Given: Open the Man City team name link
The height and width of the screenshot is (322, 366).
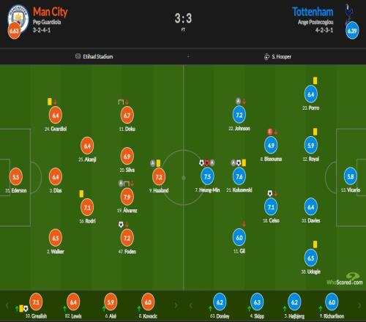Looking at the screenshot, I should (x=51, y=12).
